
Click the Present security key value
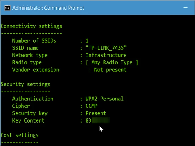pyautogui.click(x=96, y=113)
